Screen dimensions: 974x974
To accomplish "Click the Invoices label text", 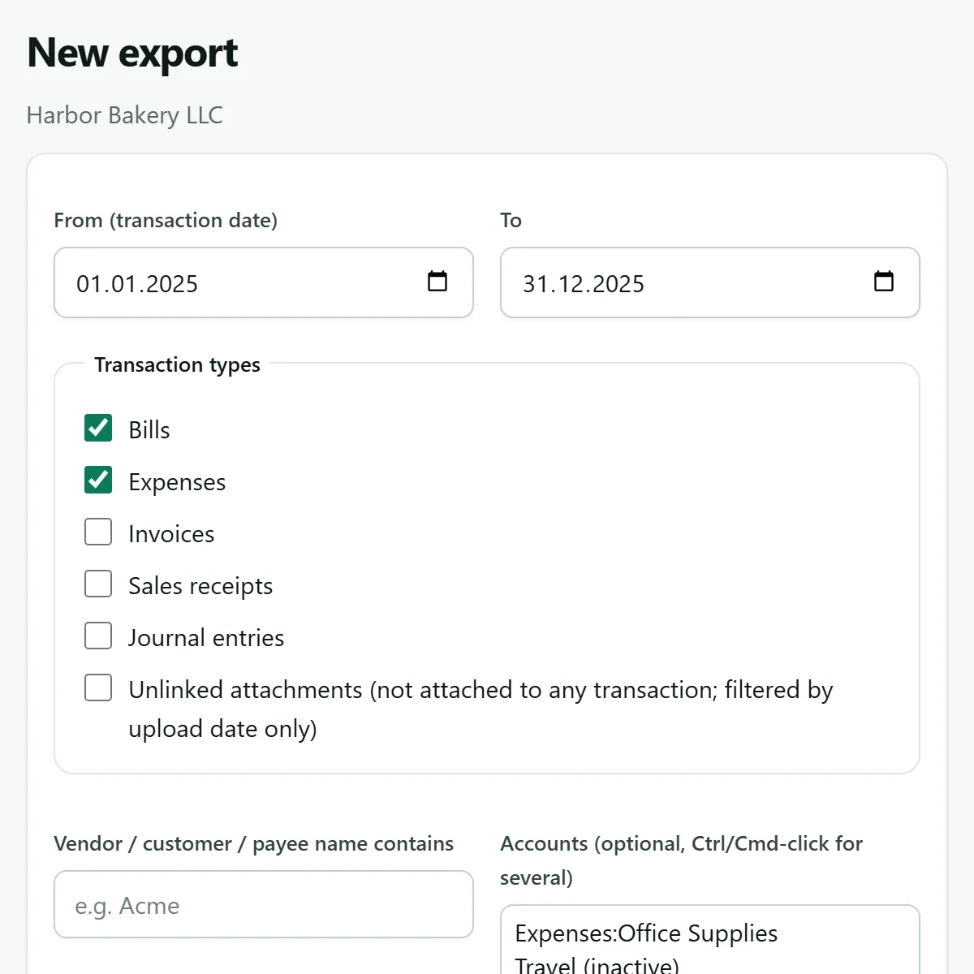I will (x=171, y=534).
